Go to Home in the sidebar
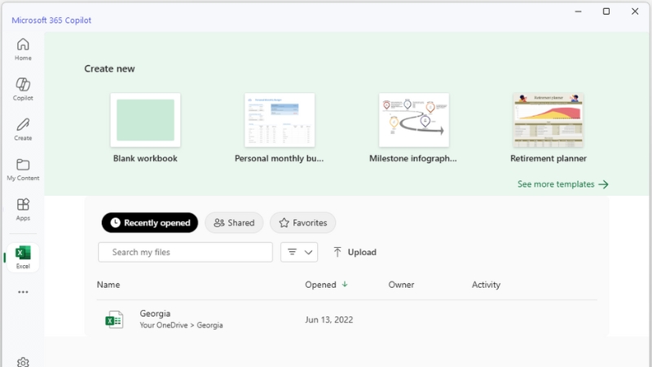 [x=23, y=50]
